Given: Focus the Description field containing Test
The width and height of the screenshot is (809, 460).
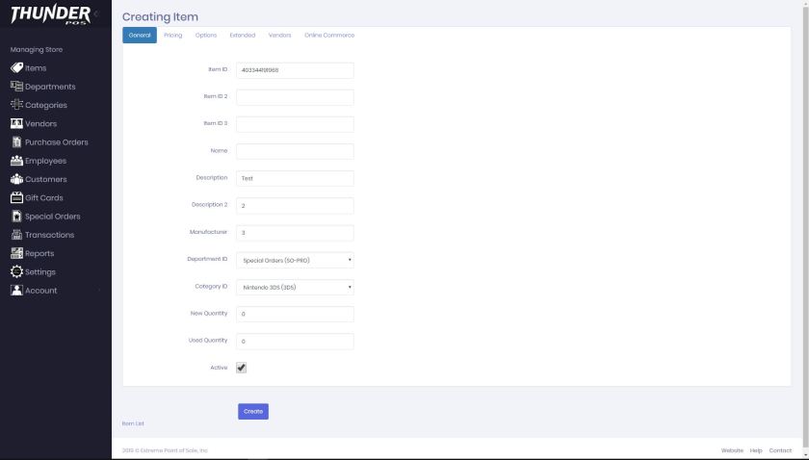Looking at the screenshot, I should tap(295, 178).
